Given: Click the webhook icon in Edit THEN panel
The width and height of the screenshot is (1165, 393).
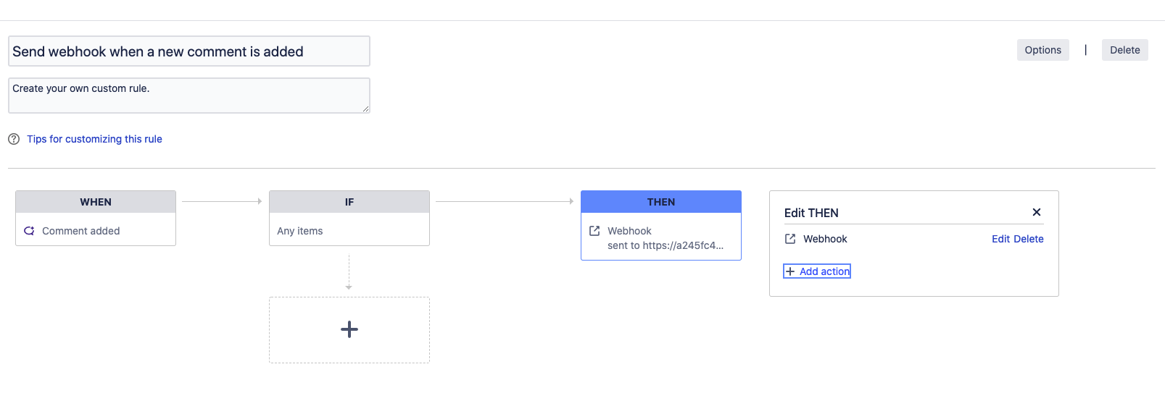Looking at the screenshot, I should click(x=790, y=239).
